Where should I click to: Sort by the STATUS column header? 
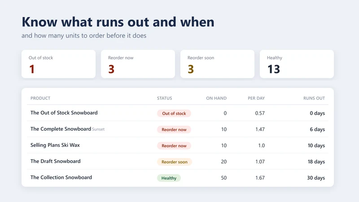(x=164, y=98)
